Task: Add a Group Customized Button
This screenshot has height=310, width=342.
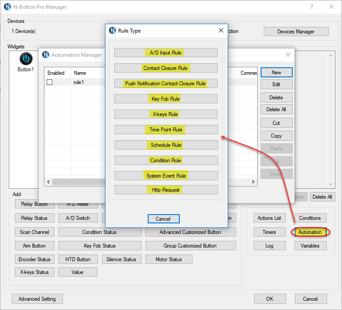Action: pos(190,246)
